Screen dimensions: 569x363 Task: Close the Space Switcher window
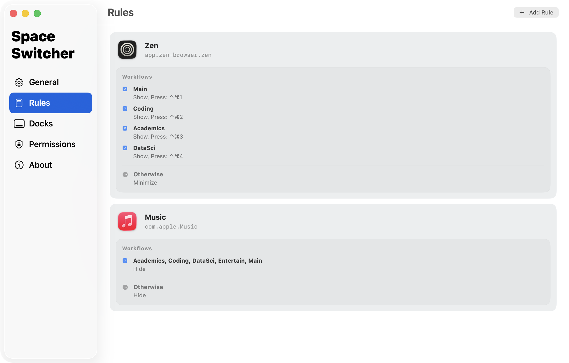pos(13,13)
